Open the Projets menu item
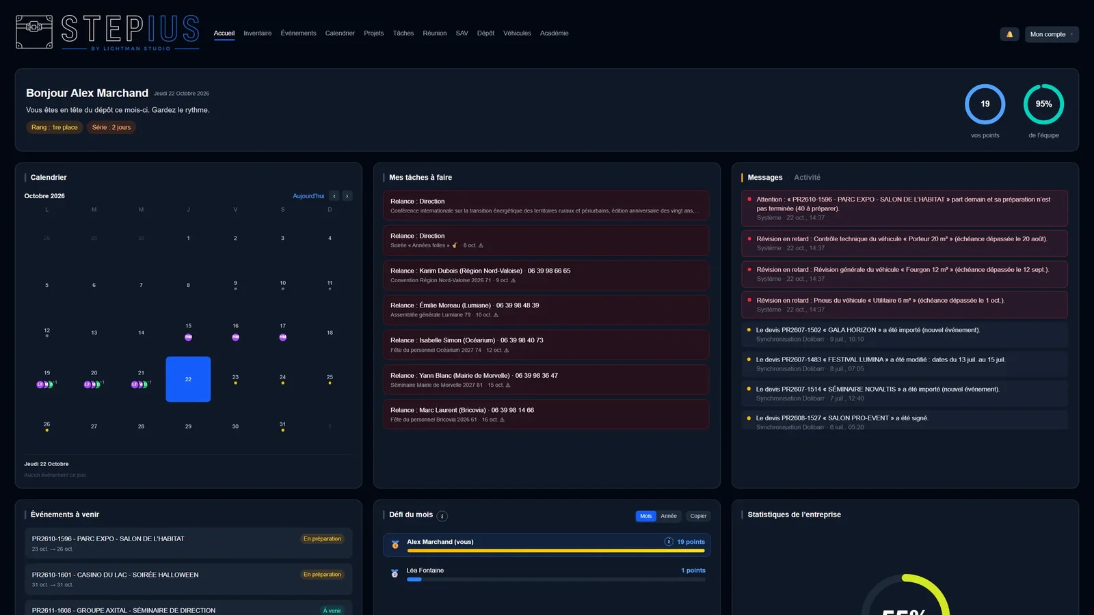The image size is (1094, 615). pyautogui.click(x=374, y=33)
